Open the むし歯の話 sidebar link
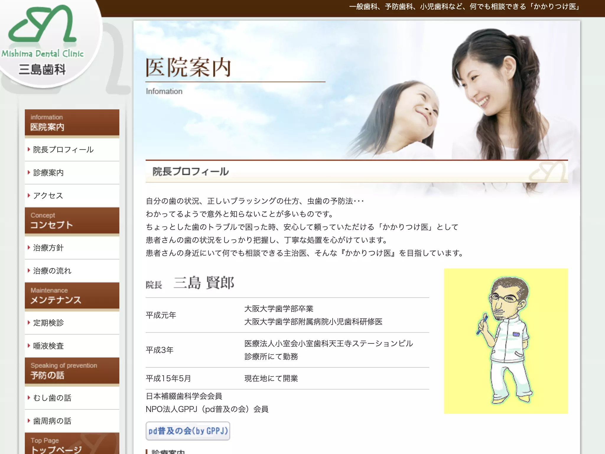This screenshot has height=454, width=605. click(72, 398)
